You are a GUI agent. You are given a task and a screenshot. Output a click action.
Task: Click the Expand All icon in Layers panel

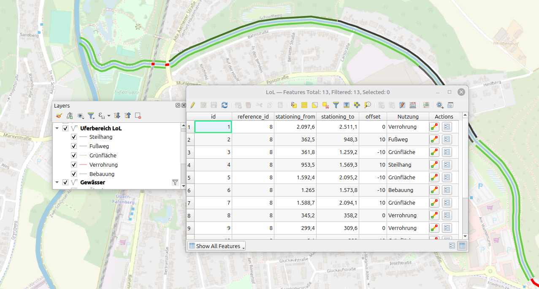click(117, 115)
